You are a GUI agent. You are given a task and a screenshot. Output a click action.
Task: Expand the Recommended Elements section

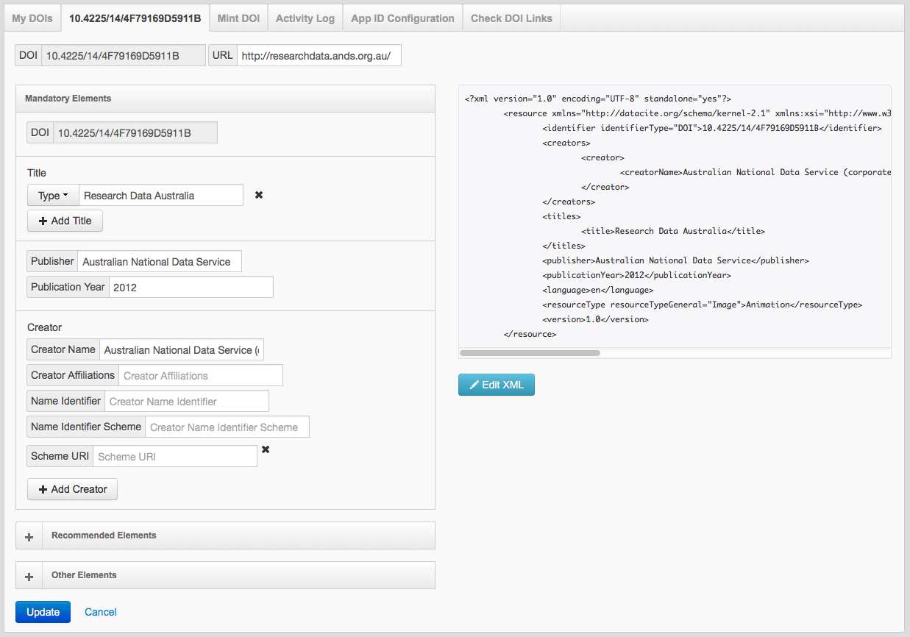click(104, 535)
